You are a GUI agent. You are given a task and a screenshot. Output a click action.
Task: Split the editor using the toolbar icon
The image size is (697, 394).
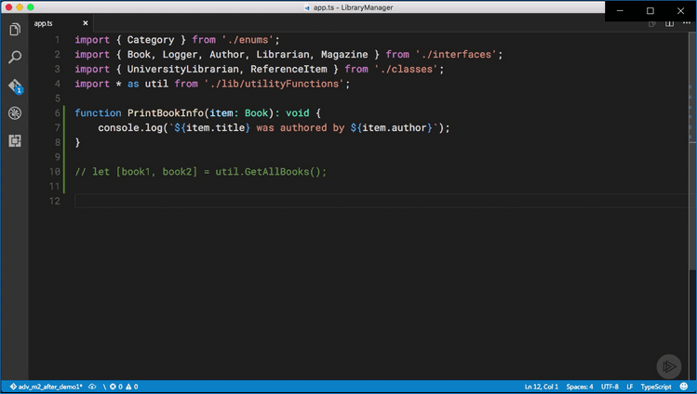tap(669, 23)
